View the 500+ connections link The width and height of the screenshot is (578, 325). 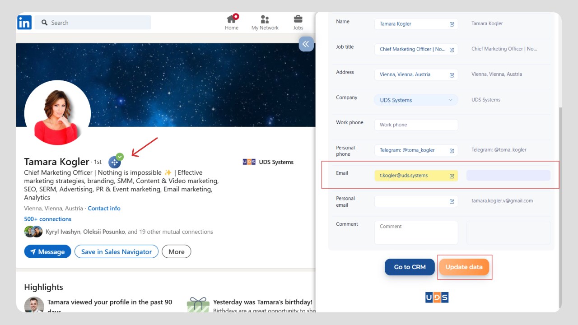coord(47,219)
